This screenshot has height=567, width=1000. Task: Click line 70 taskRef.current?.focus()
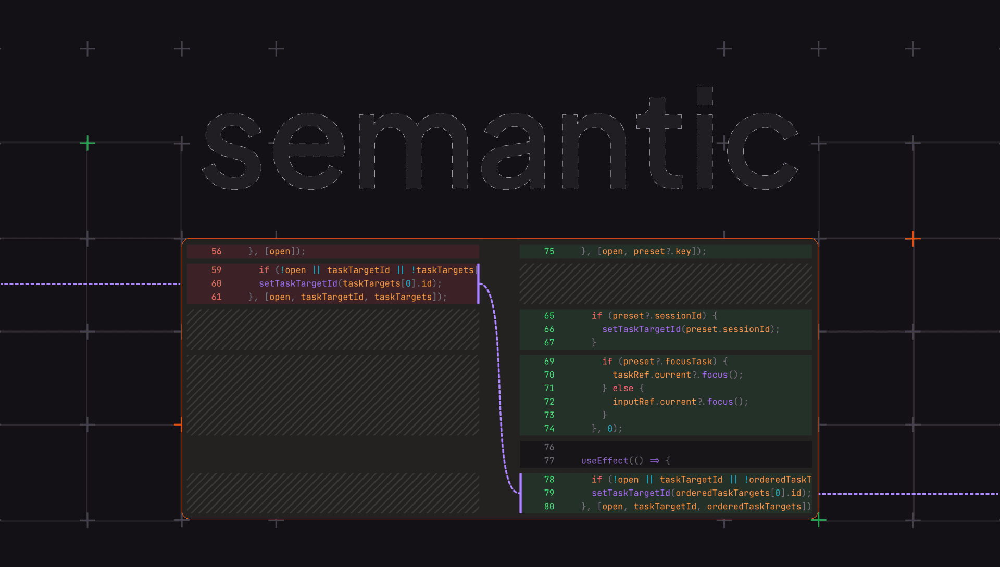coord(678,375)
